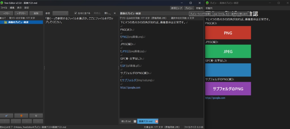Image resolution: width=290 pixels, height=129 pixels.
Task: Click the orange dot marker button
Action: pyautogui.click(x=21, y=115)
